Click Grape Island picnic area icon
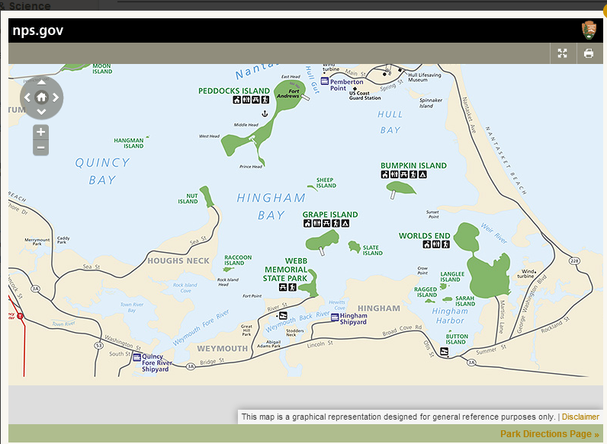This screenshot has height=444, width=607. click(326, 223)
